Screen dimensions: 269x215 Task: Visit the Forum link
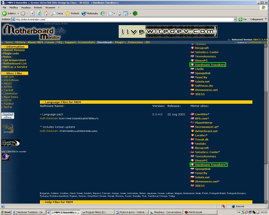[50, 42]
